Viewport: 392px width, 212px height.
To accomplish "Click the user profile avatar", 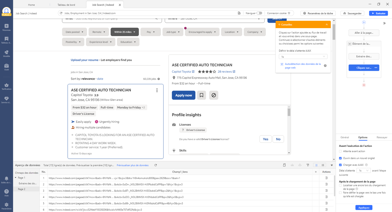I will tap(6, 11).
